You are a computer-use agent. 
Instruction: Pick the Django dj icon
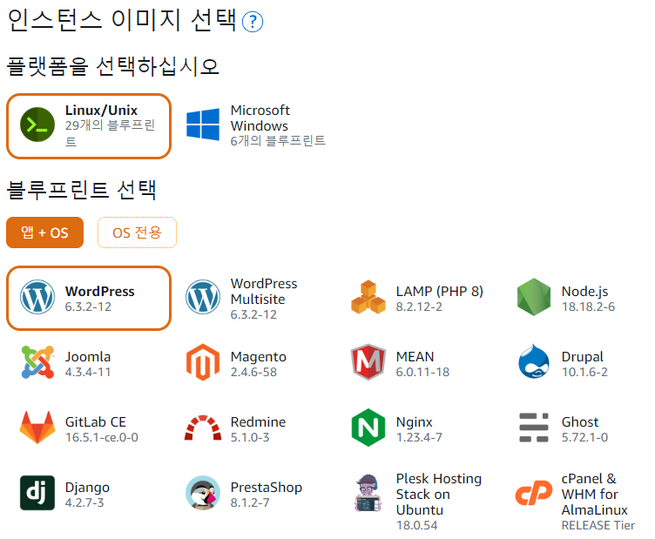click(x=37, y=493)
